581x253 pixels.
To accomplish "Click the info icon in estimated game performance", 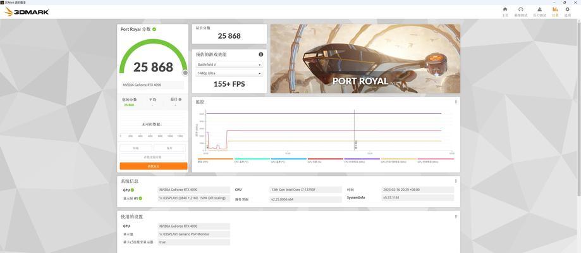I will pyautogui.click(x=261, y=54).
